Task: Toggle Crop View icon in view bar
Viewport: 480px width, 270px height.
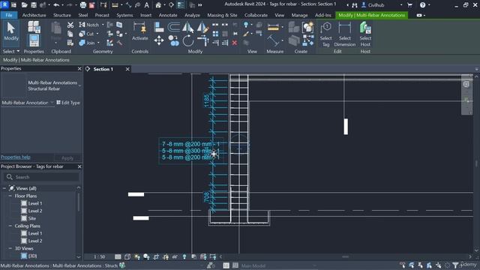Action: [x=156, y=256]
